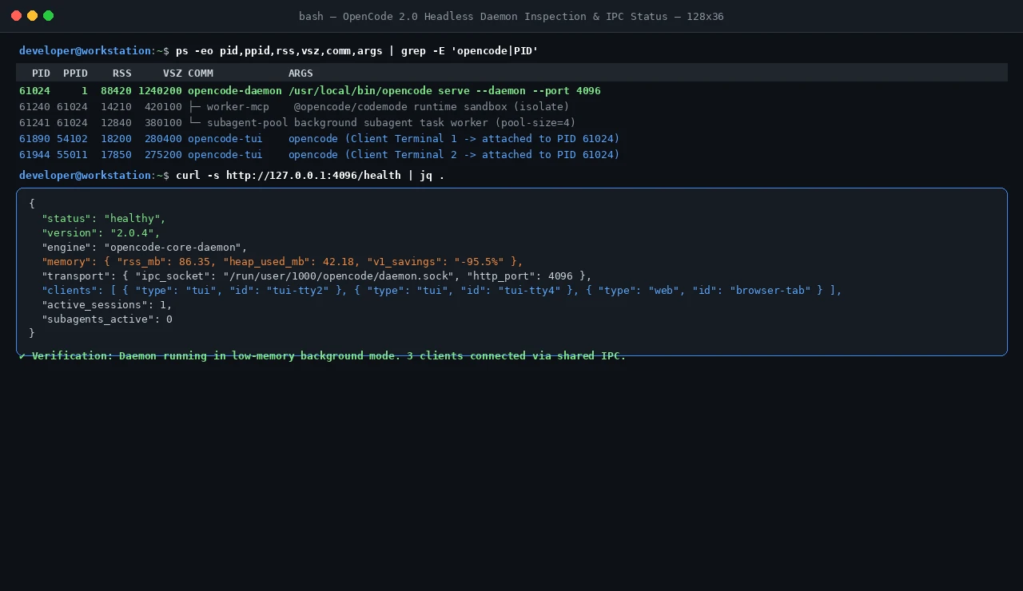Click the VSZ column header
This screenshot has width=1023, height=591.
point(173,73)
